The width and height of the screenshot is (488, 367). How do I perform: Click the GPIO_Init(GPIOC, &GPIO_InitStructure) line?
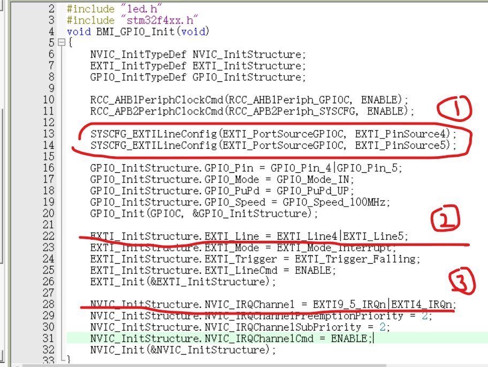point(204,213)
